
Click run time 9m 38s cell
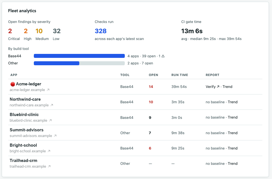point(178,133)
